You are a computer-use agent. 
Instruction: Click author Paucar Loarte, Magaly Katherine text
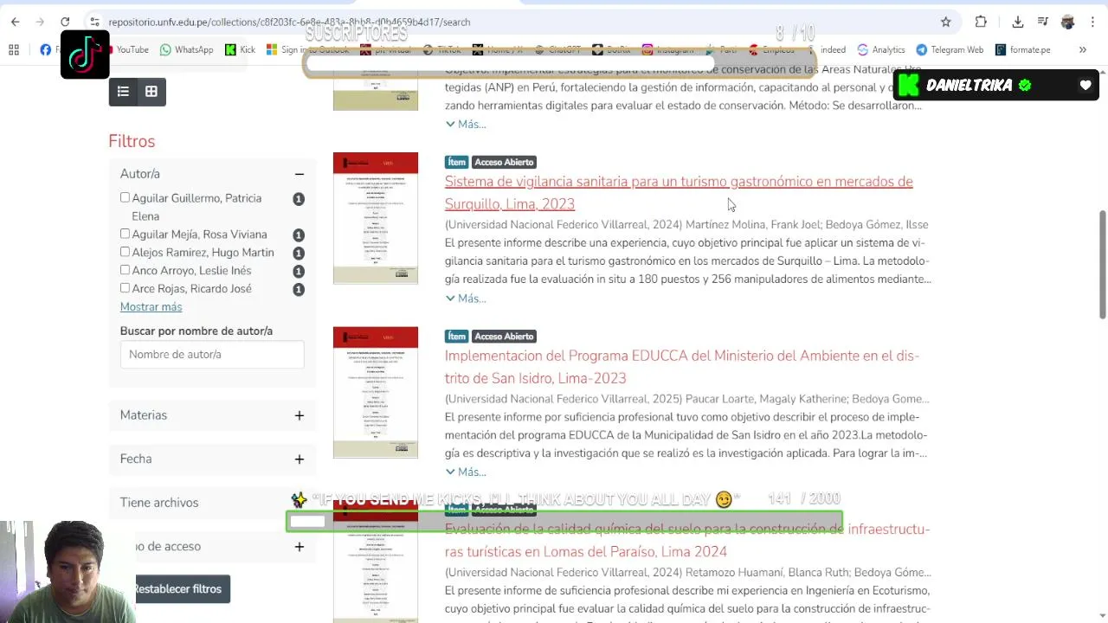point(766,399)
